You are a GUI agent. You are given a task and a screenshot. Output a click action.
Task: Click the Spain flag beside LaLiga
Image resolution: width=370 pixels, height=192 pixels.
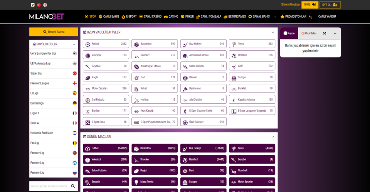click(74, 93)
